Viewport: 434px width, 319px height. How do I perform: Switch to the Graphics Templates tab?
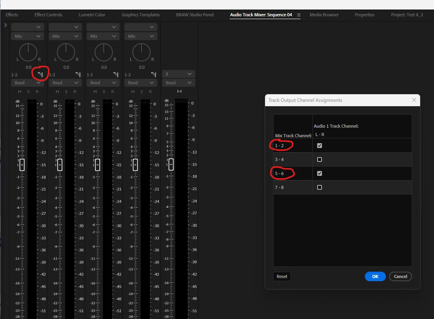point(141,15)
